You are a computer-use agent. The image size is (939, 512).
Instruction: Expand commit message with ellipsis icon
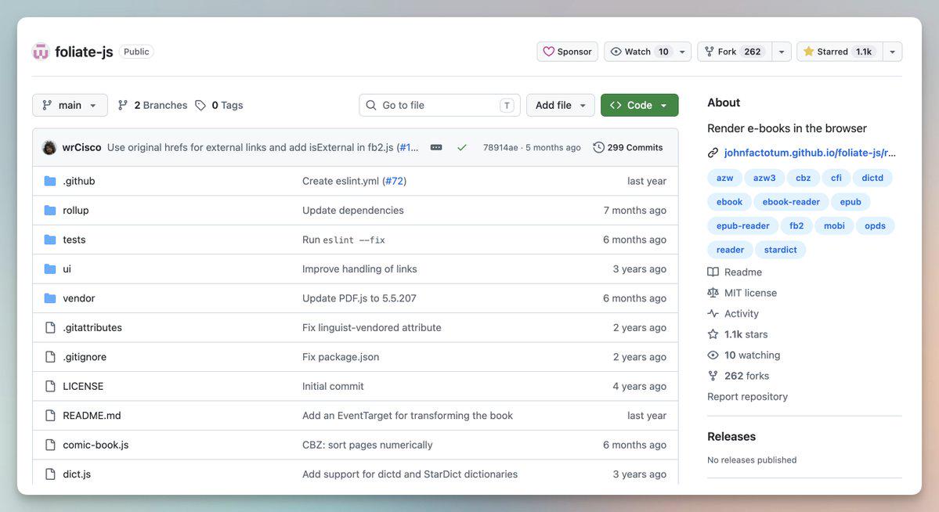tap(436, 147)
